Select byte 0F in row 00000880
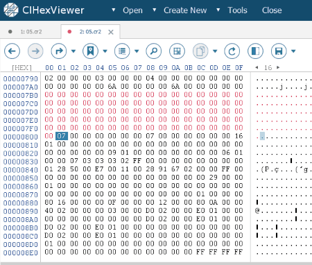312x265 pixels. [x=112, y=202]
